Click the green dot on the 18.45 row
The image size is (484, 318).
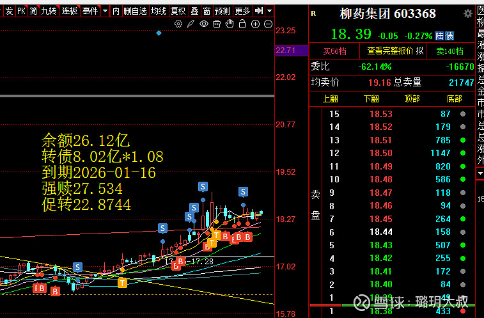463,219
